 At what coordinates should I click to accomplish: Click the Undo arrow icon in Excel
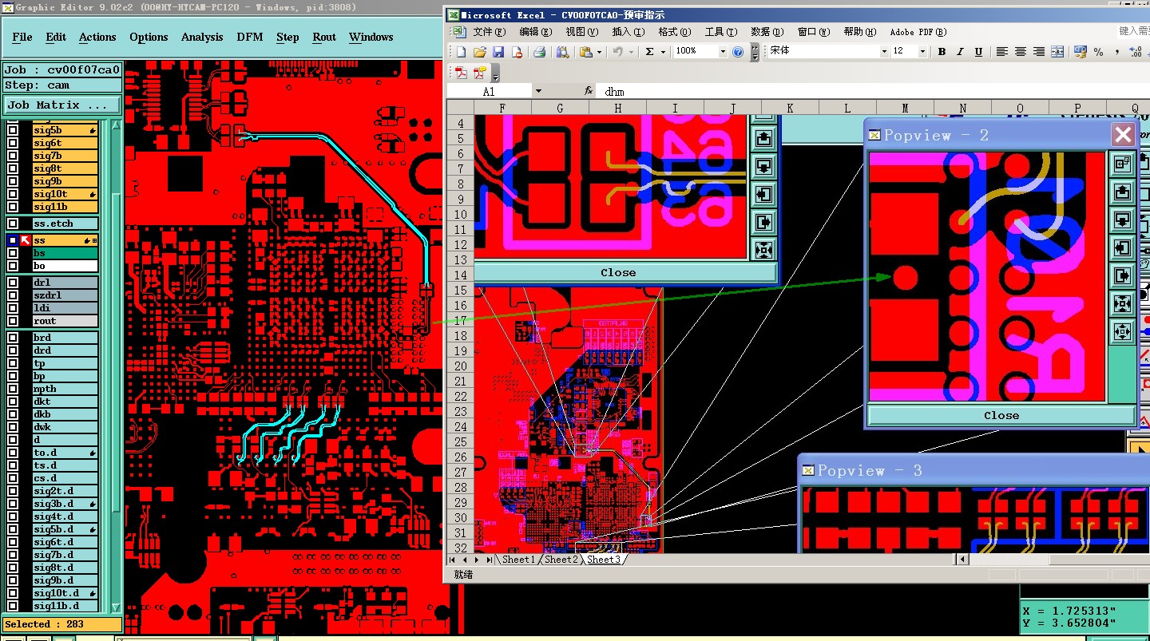click(617, 52)
